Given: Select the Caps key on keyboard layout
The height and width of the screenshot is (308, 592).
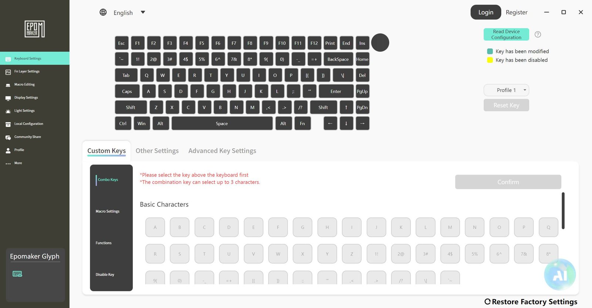Looking at the screenshot, I should click(x=127, y=91).
